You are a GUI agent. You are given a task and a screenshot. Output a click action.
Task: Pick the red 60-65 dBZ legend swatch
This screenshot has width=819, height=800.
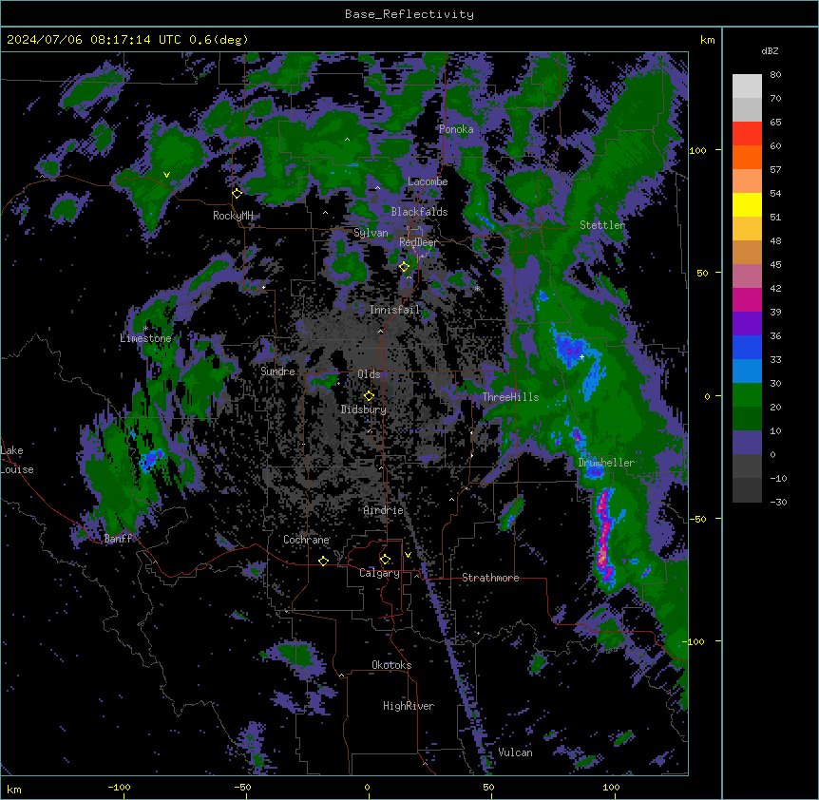click(x=747, y=134)
